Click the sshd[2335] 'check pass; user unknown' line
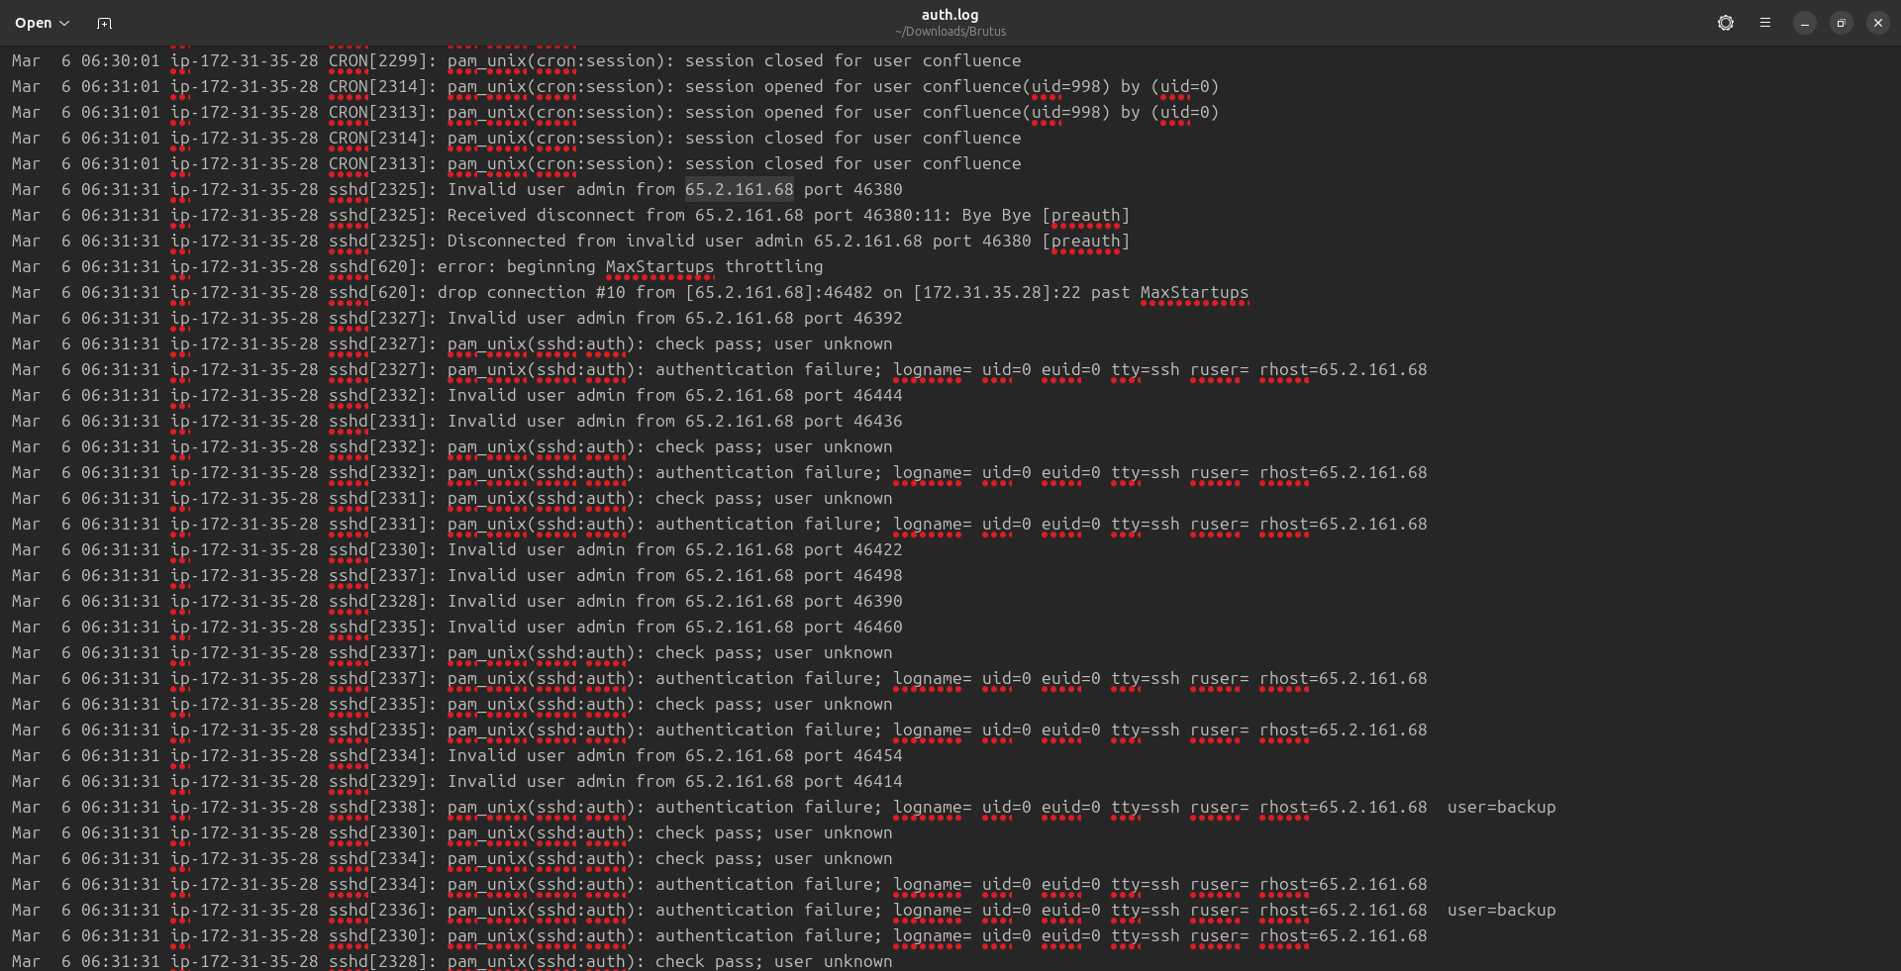Image resolution: width=1901 pixels, height=971 pixels. point(452,705)
